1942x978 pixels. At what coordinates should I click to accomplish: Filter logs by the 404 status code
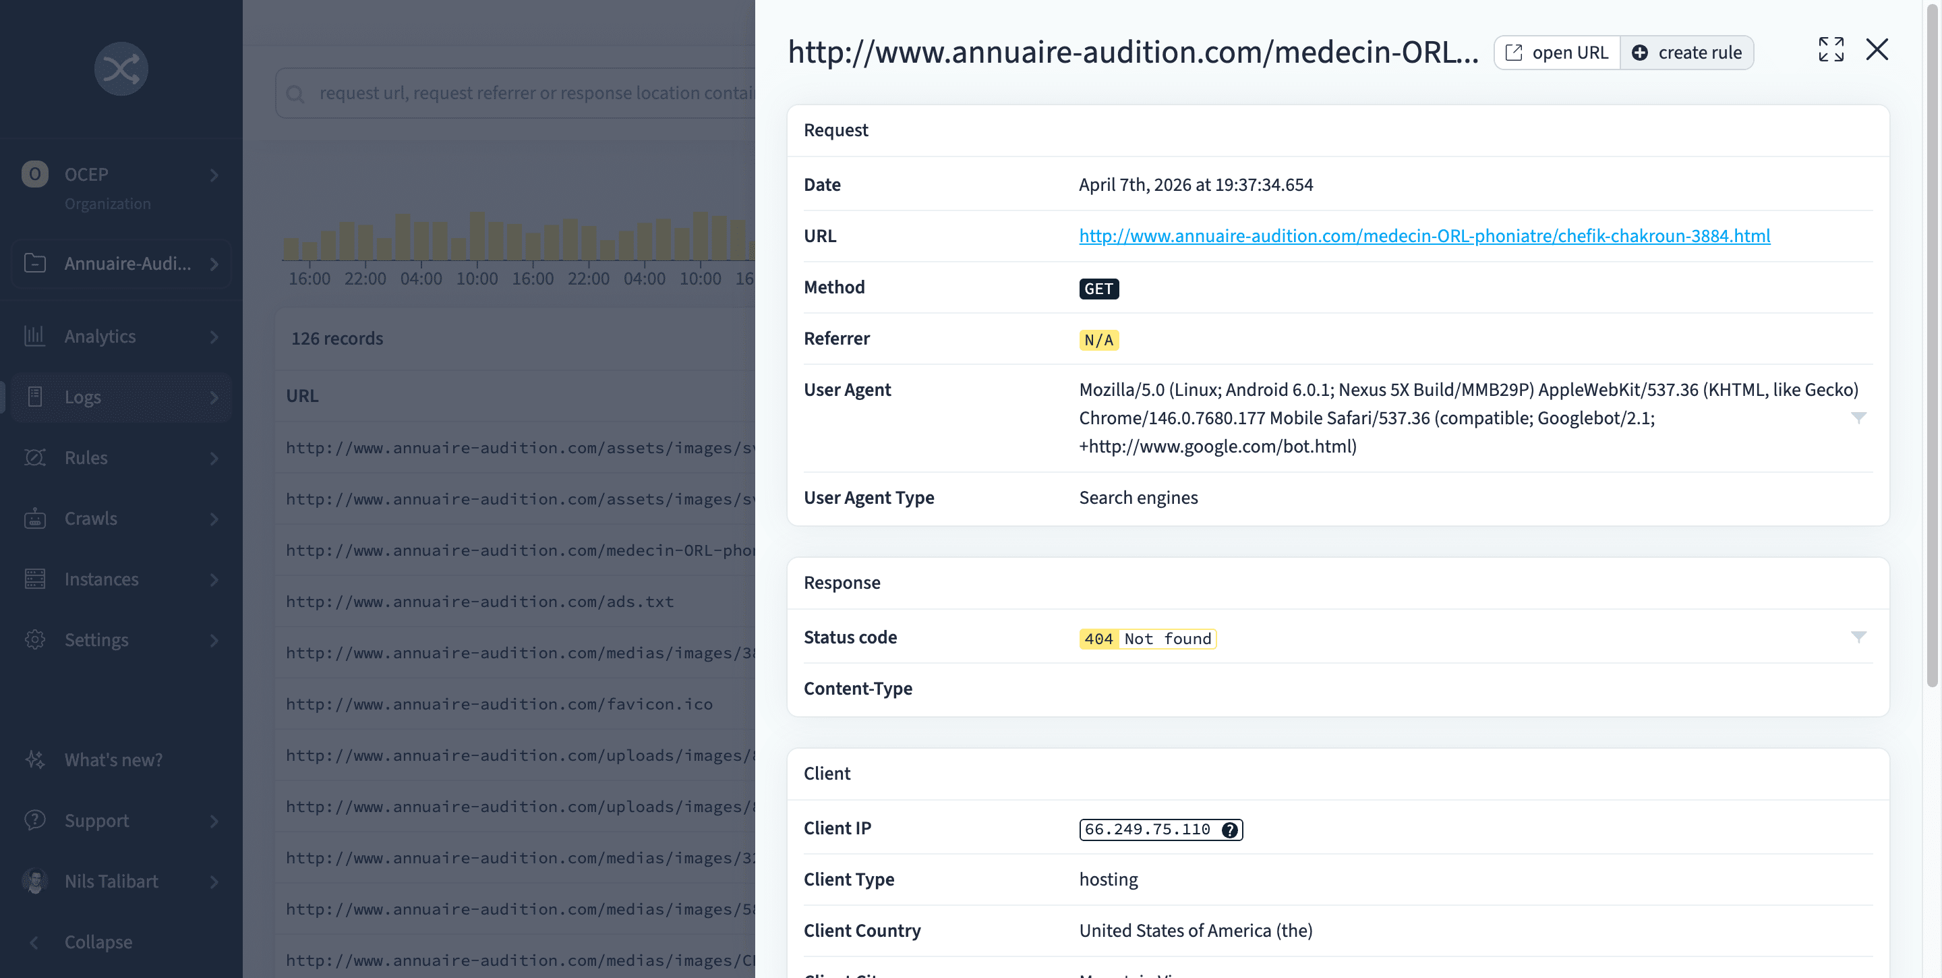coord(1858,637)
